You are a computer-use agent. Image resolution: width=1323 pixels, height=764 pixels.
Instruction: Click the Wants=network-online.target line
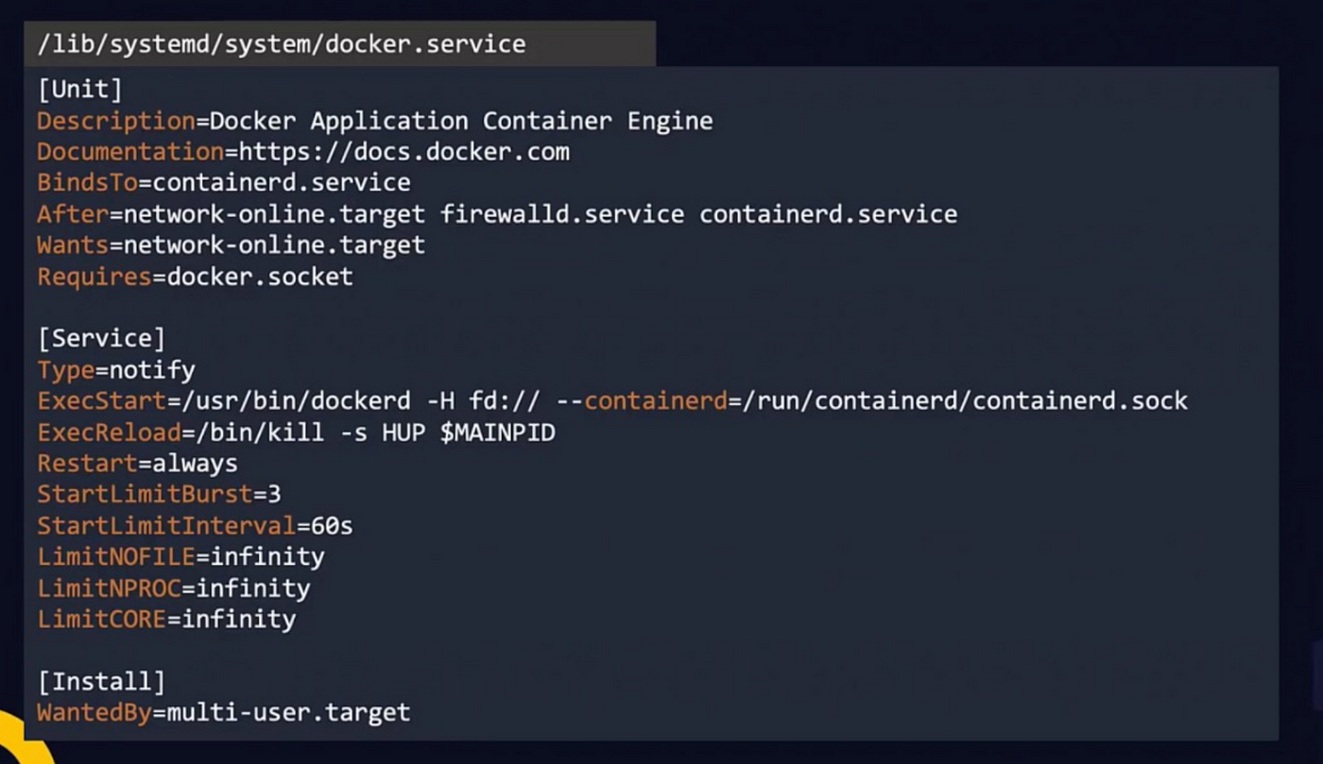231,246
